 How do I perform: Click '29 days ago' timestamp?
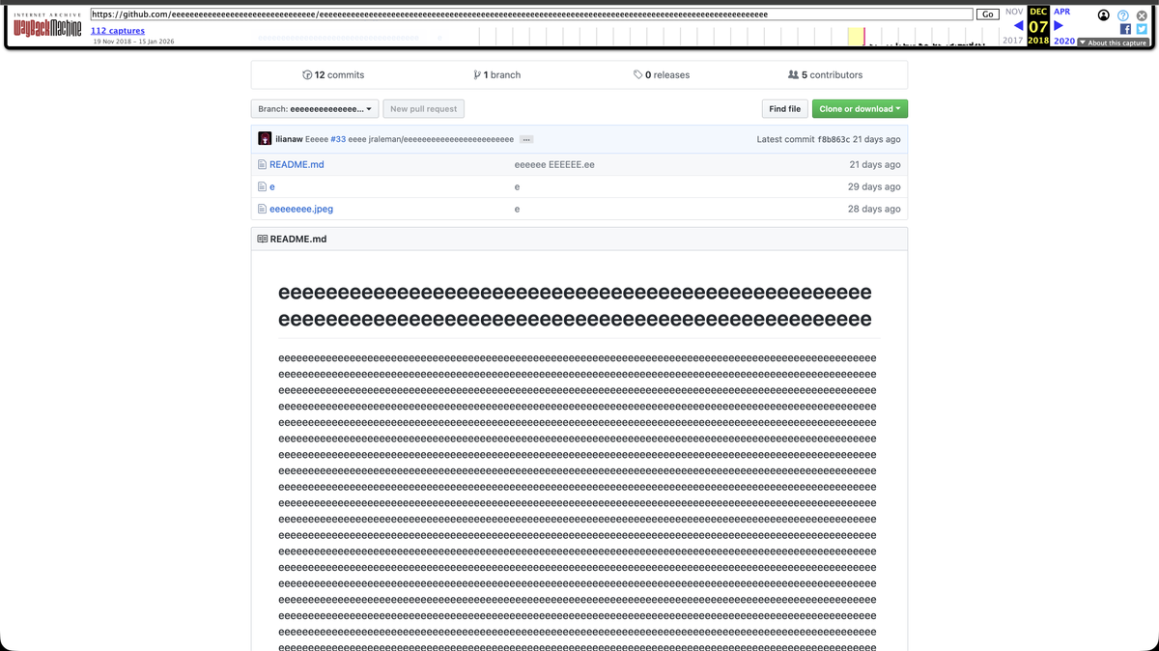pyautogui.click(x=874, y=186)
